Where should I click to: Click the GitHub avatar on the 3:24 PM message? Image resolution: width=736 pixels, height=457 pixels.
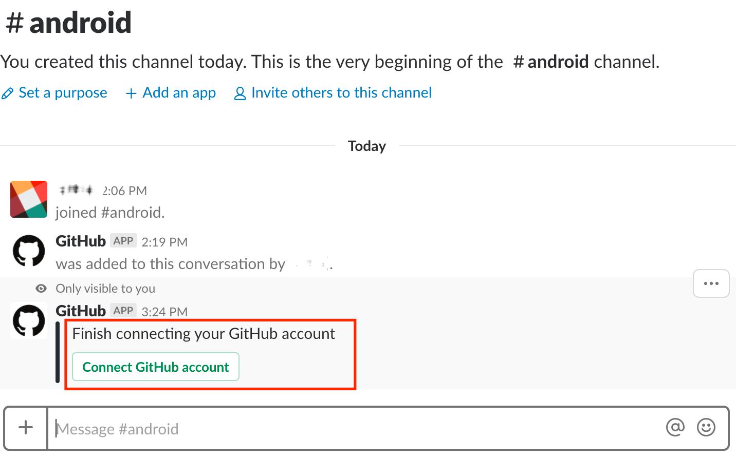click(29, 320)
